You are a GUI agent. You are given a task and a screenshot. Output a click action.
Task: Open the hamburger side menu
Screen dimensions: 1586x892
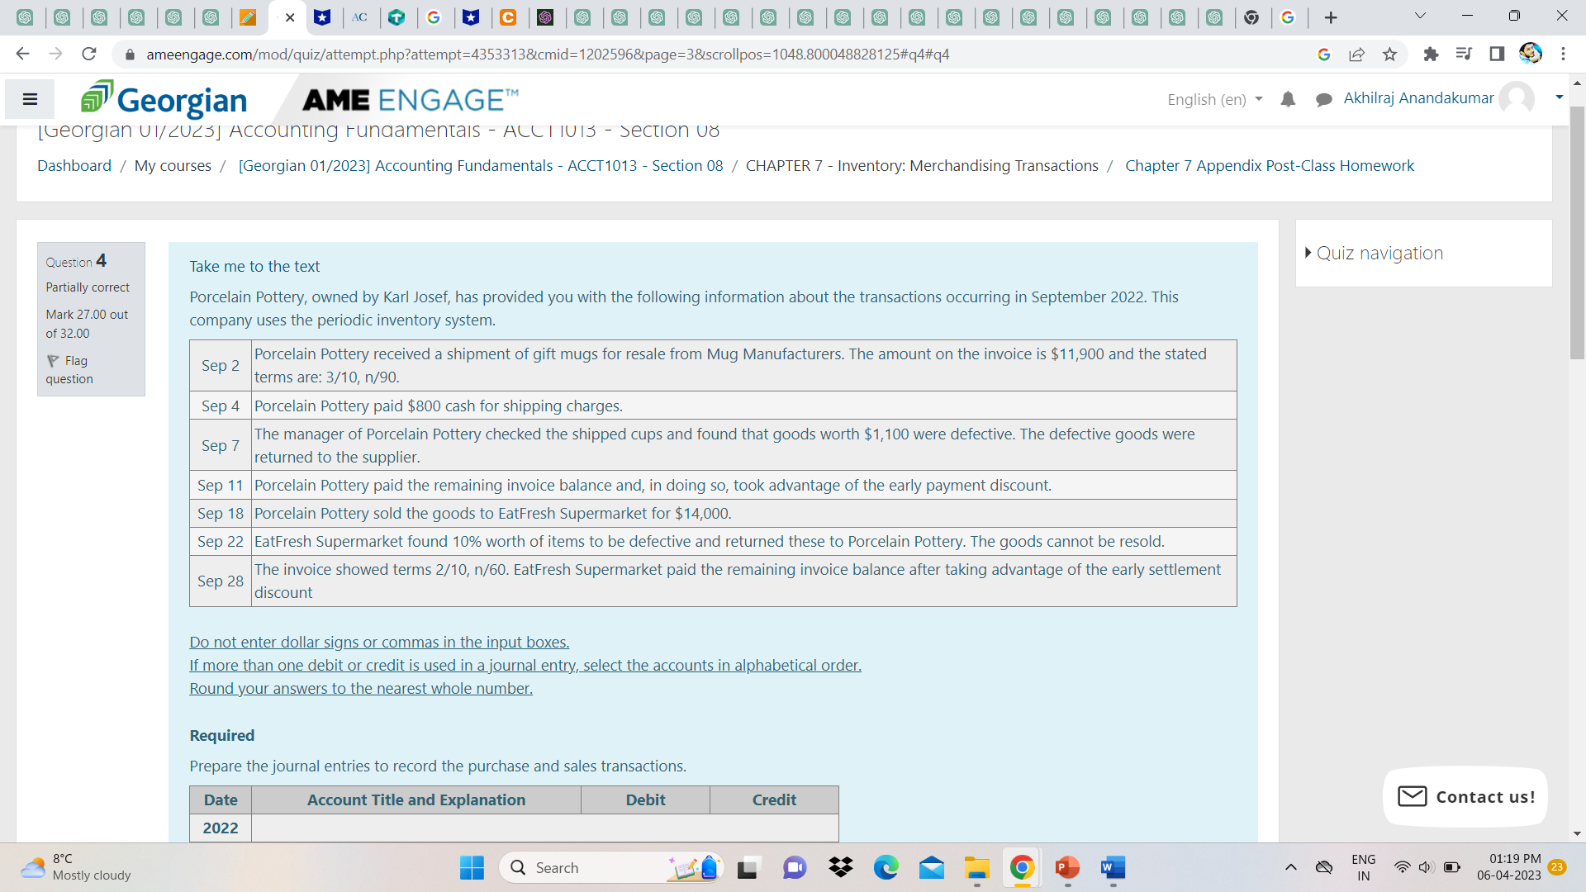(x=30, y=100)
